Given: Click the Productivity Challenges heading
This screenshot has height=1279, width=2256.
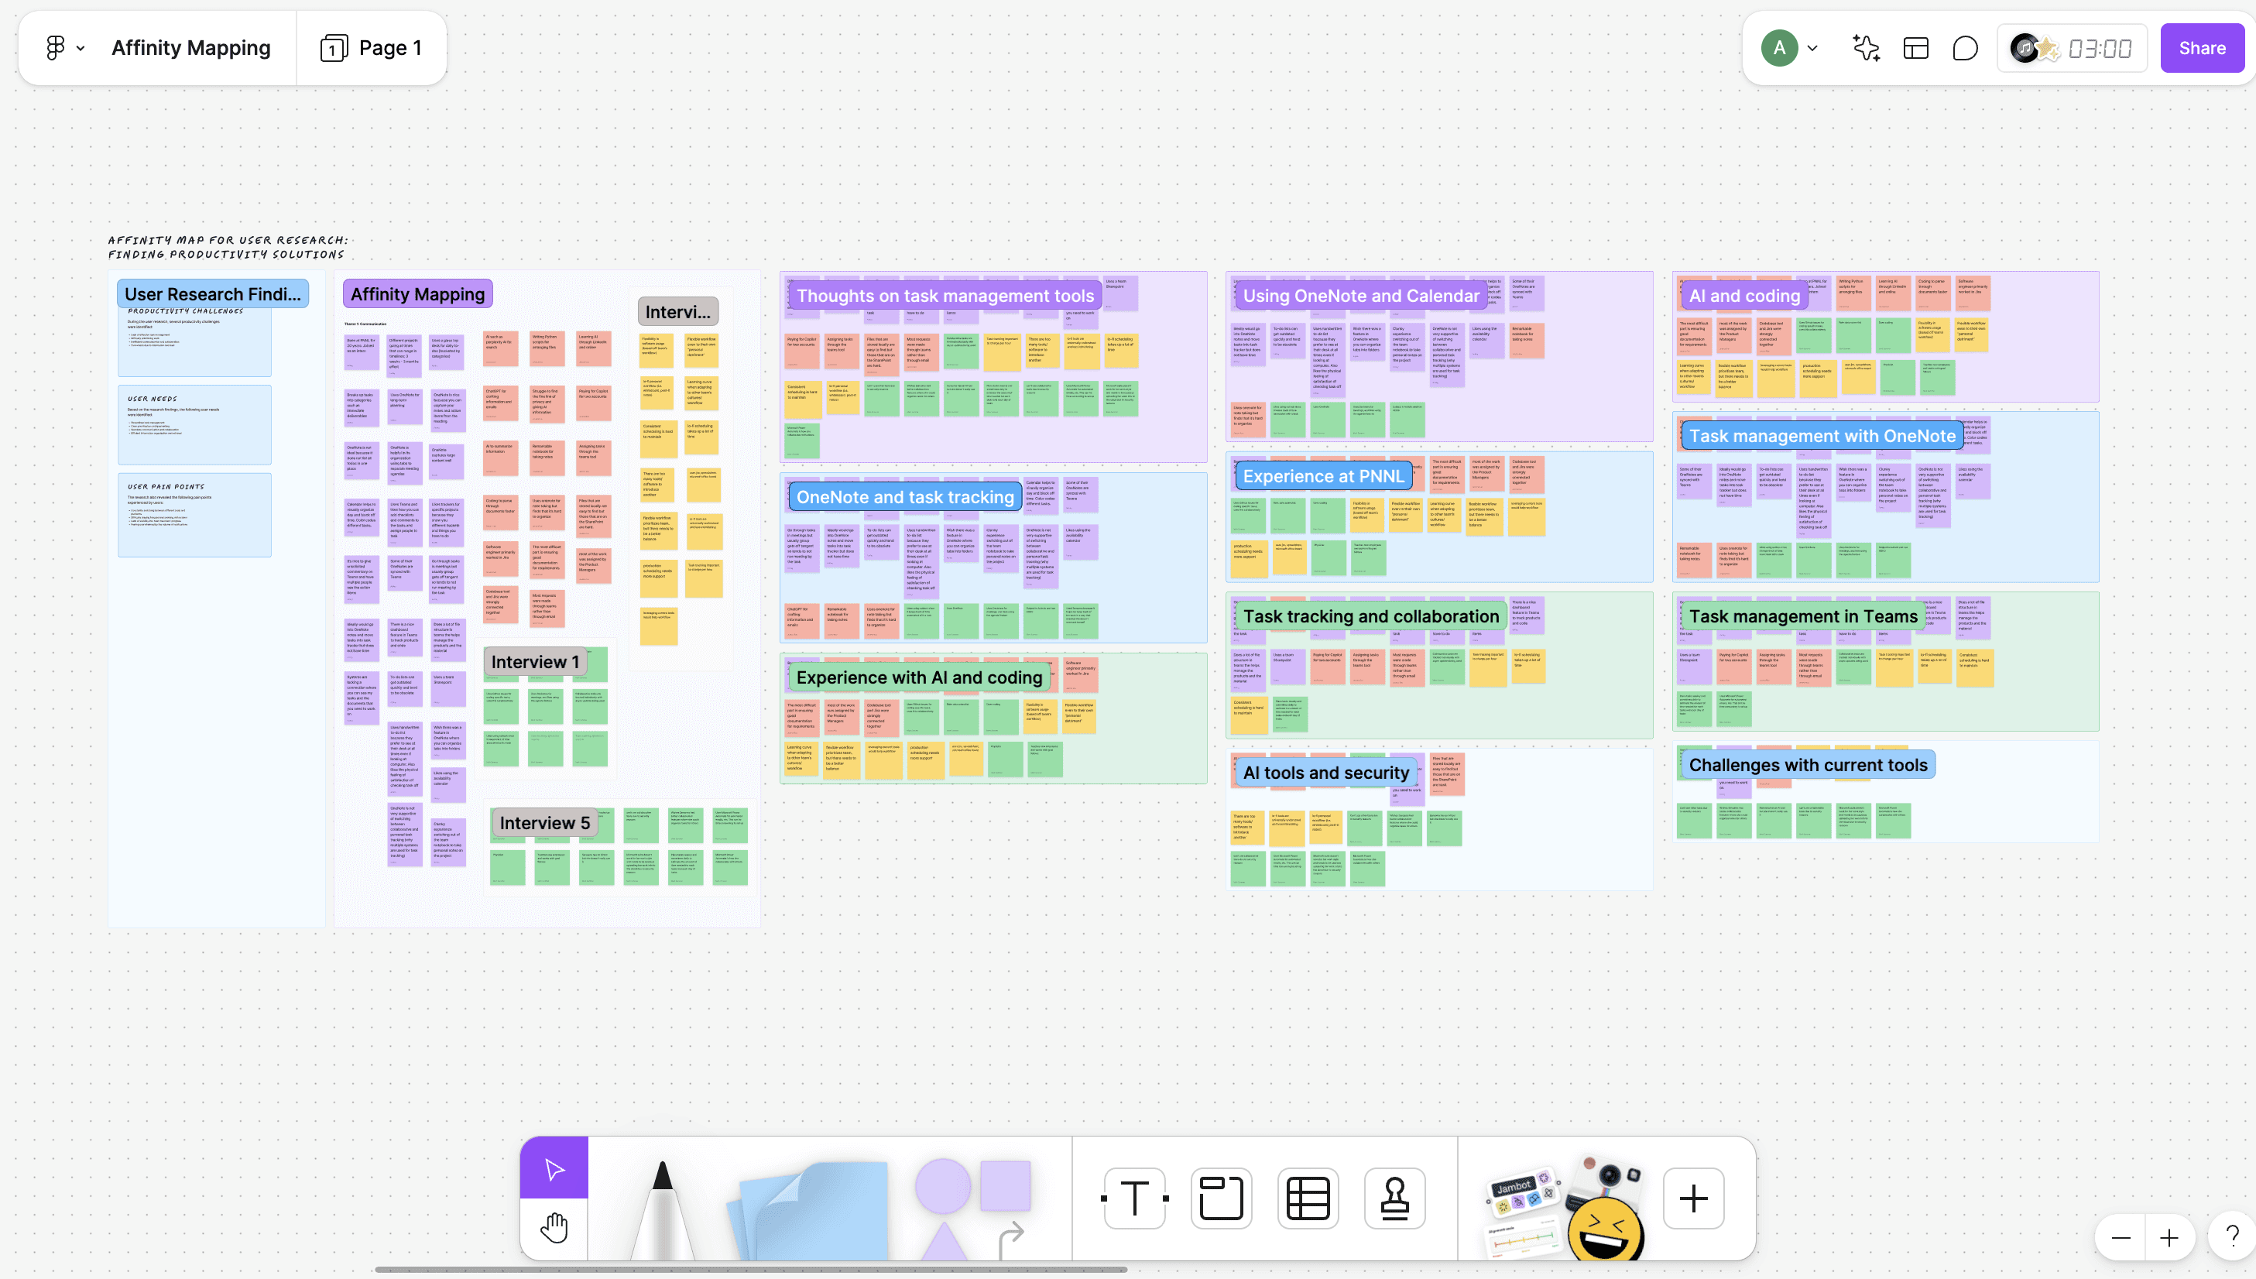Looking at the screenshot, I should (x=185, y=311).
